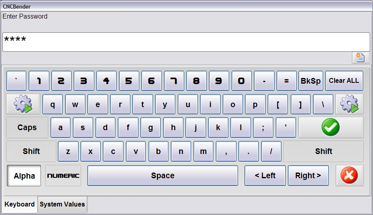Screen dimensions: 373x215
Task: Open the System Values tab
Action: point(62,204)
